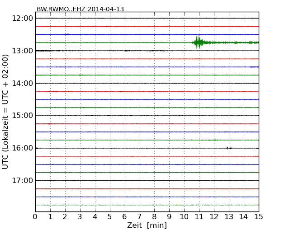Screen dimensions: 294x235
Task: Click the 13:00 time label
Action: point(22,51)
